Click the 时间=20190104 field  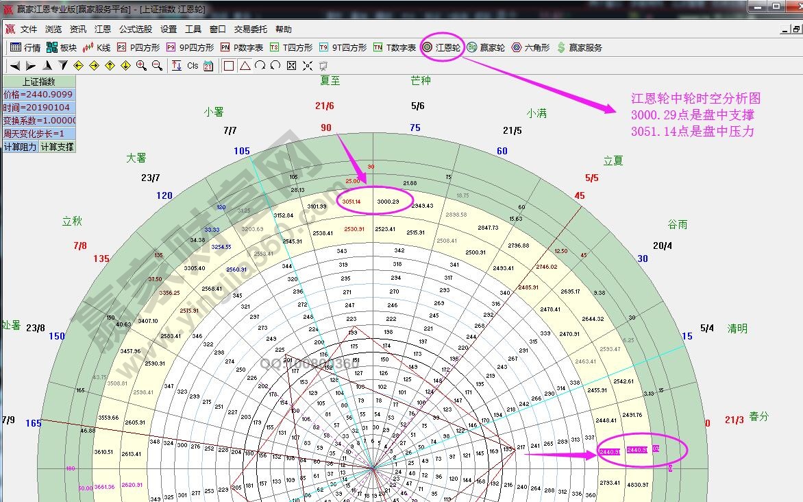[x=38, y=108]
